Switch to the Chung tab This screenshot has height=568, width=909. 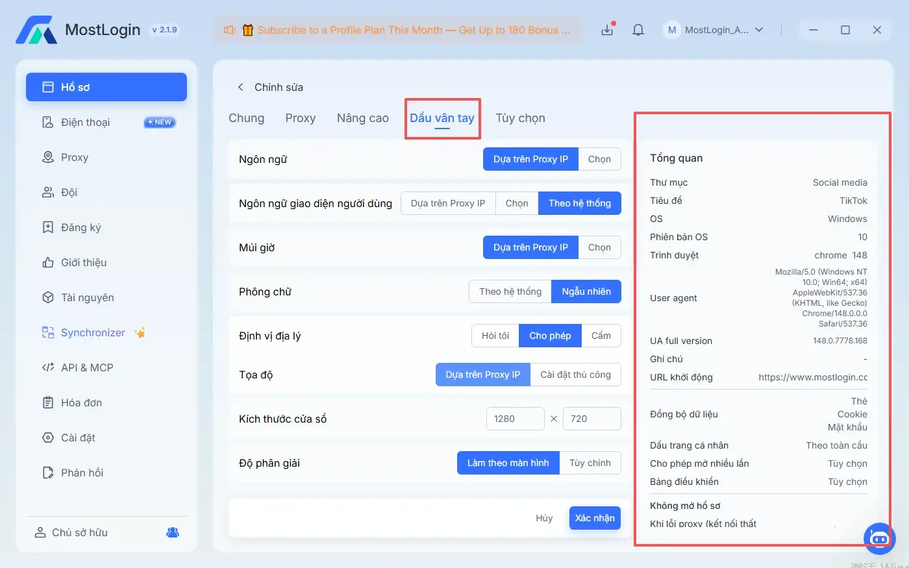[x=246, y=118]
